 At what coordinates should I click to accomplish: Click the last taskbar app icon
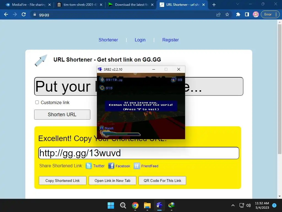(172, 205)
